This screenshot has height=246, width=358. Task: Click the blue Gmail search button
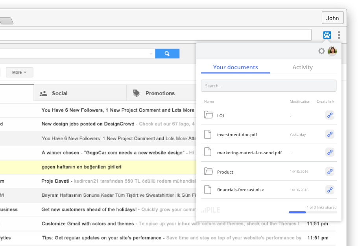(167, 54)
